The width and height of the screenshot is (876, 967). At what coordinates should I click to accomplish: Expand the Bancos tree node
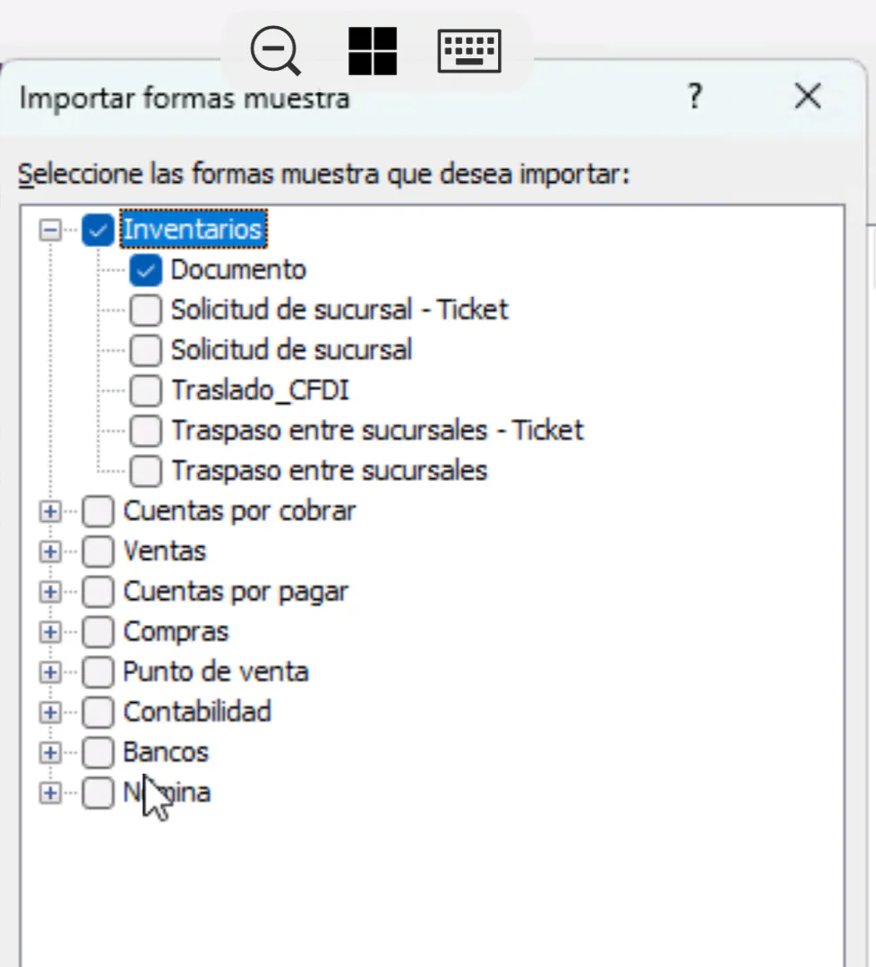coord(50,753)
